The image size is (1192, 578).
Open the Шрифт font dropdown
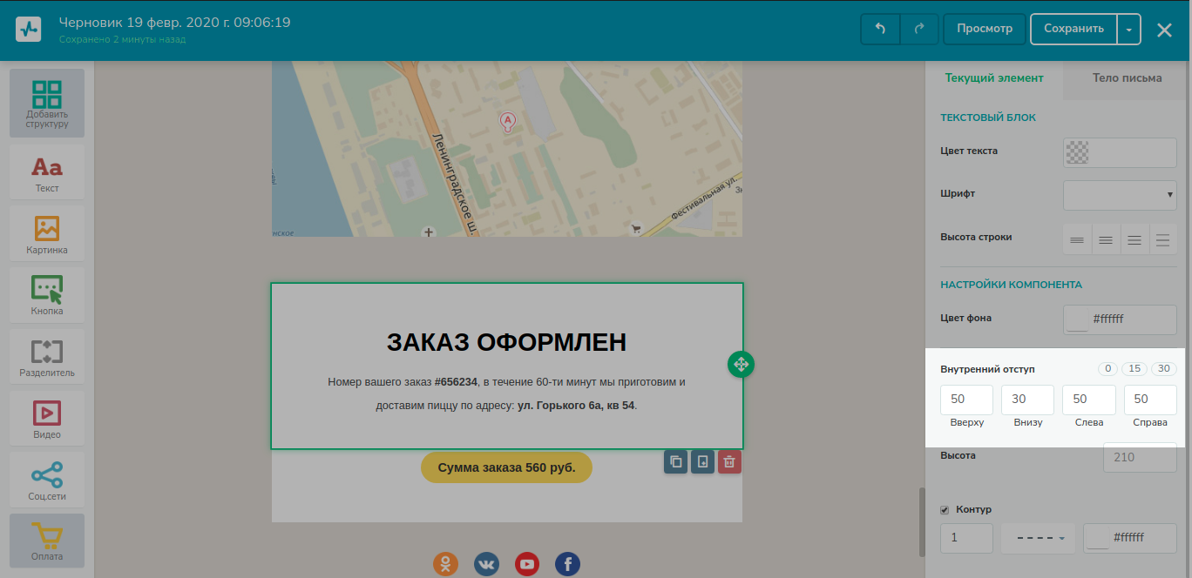coord(1120,195)
